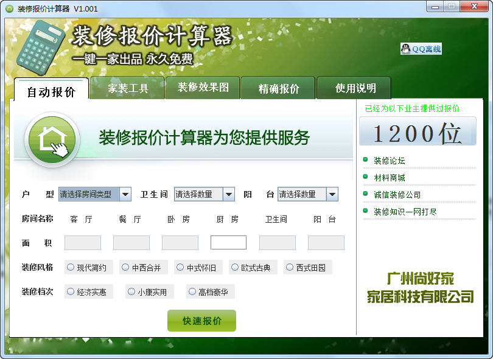493x359 pixels.
Task: Select 现代简约 decoration style
Action: 71,267
